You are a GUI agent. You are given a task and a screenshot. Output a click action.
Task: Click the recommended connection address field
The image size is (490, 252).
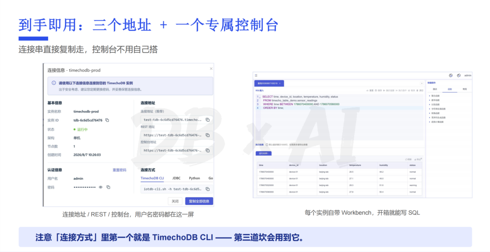[x=177, y=120]
